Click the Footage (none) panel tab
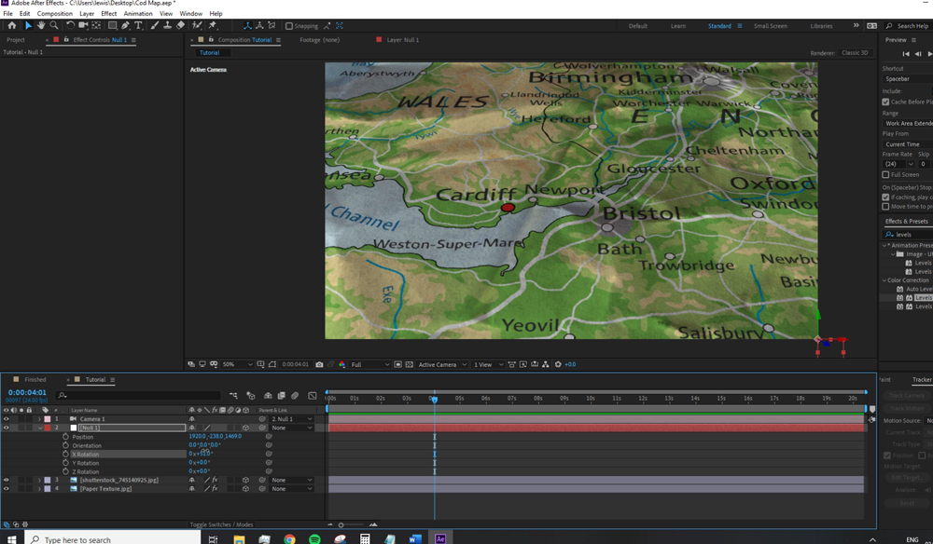This screenshot has width=933, height=544. pos(319,40)
